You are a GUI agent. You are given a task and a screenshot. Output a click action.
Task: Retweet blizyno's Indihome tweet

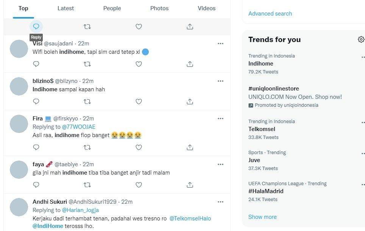tap(87, 101)
